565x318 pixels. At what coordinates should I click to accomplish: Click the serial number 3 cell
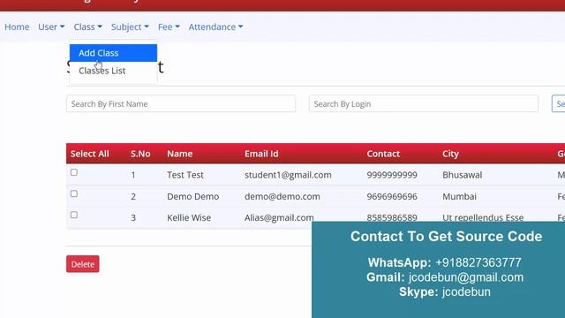pyautogui.click(x=133, y=218)
